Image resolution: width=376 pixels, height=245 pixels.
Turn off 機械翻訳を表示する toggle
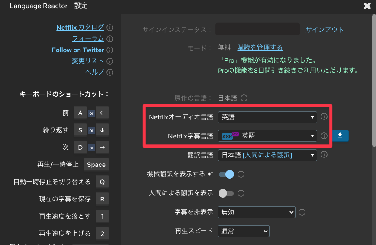pyautogui.click(x=226, y=174)
